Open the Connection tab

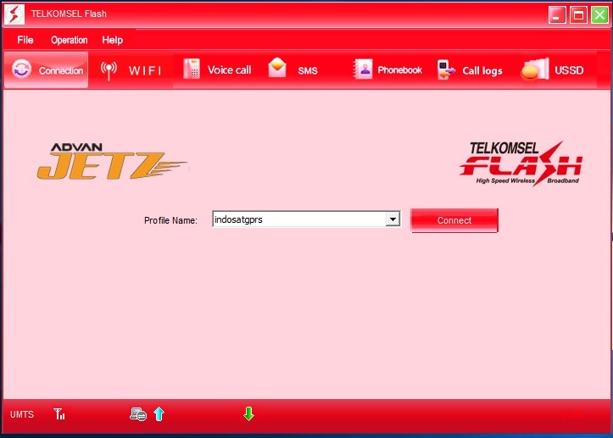point(46,70)
